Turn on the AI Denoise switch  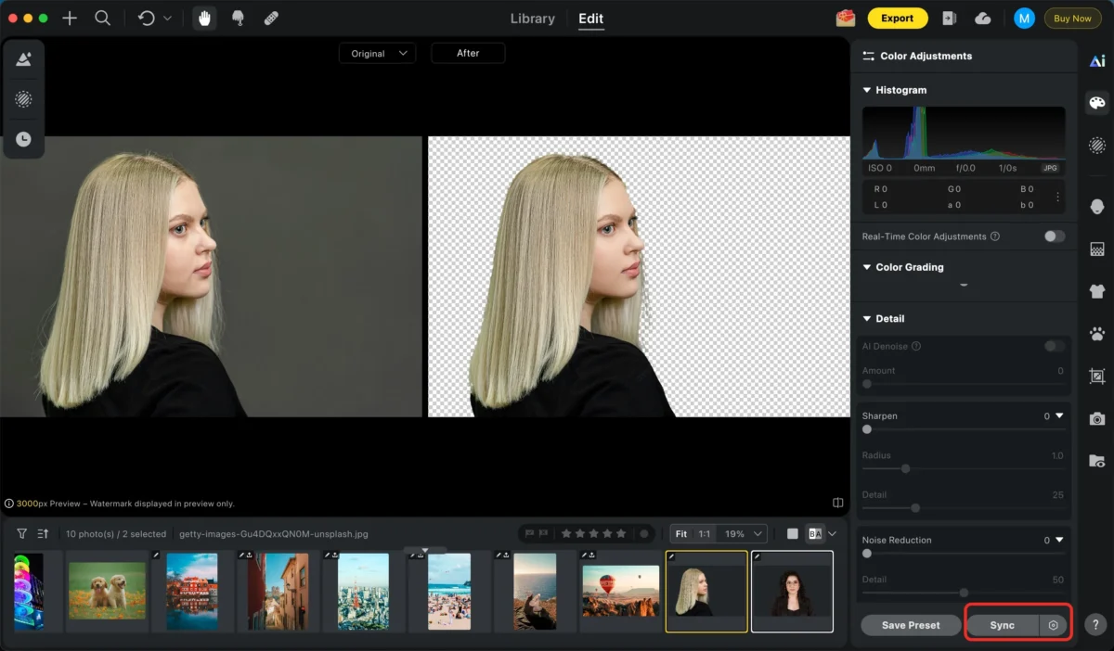1054,346
